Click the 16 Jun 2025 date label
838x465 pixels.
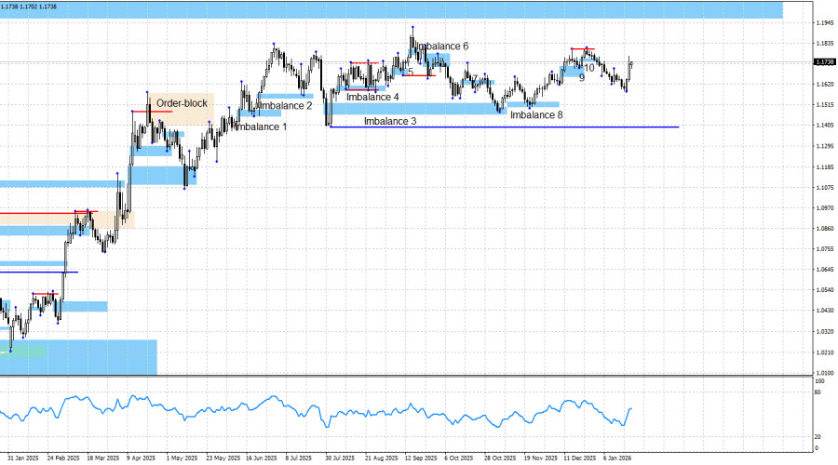pyautogui.click(x=262, y=458)
